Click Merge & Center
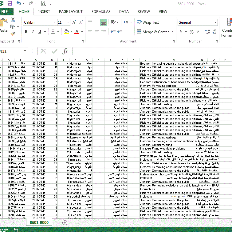The image size is (232, 232). pos(153,32)
